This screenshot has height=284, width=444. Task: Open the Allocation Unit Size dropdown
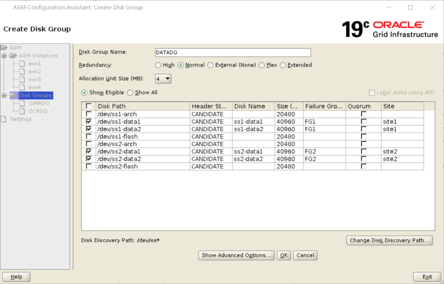(x=163, y=79)
